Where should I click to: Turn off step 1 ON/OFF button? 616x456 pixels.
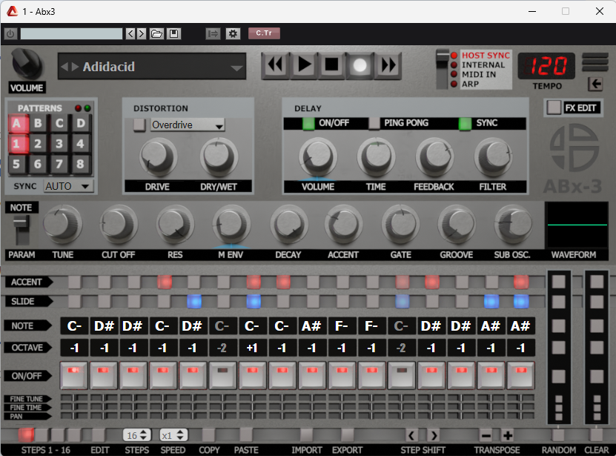click(74, 375)
